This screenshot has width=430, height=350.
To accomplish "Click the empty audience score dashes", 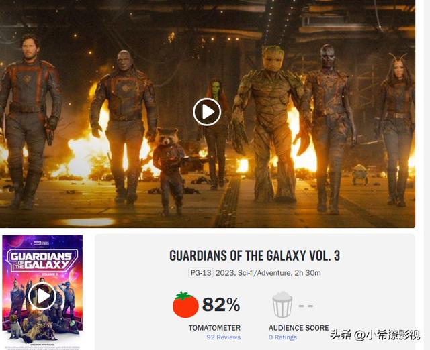I will pos(306,306).
